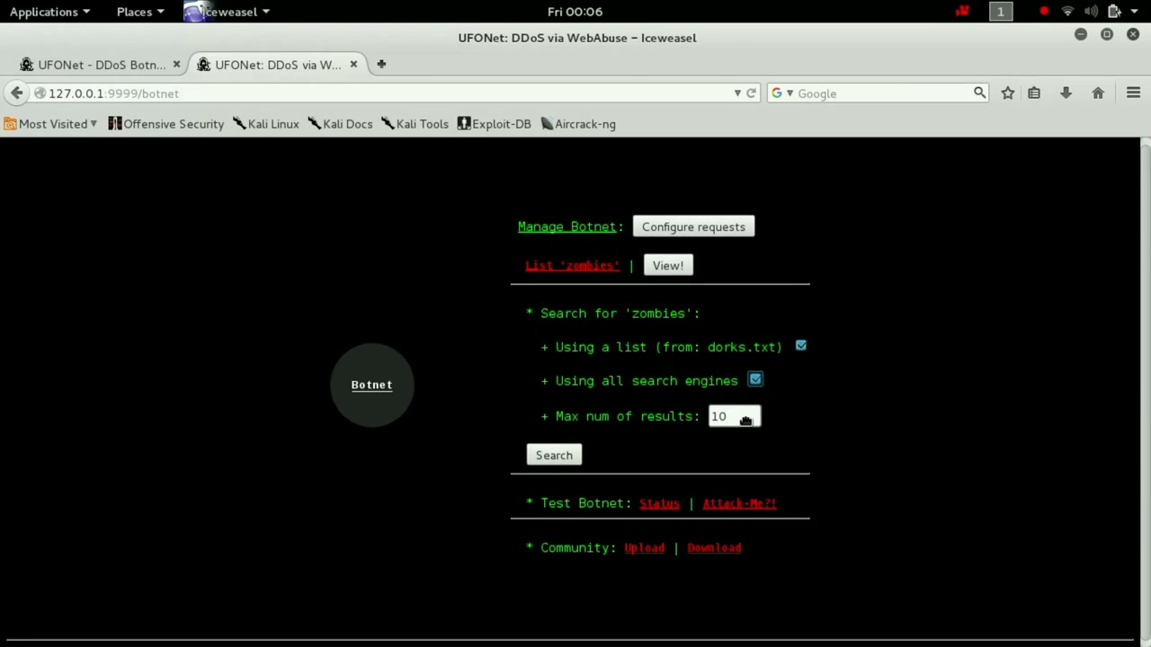Toggle Using all search engines checkbox

pyautogui.click(x=755, y=380)
